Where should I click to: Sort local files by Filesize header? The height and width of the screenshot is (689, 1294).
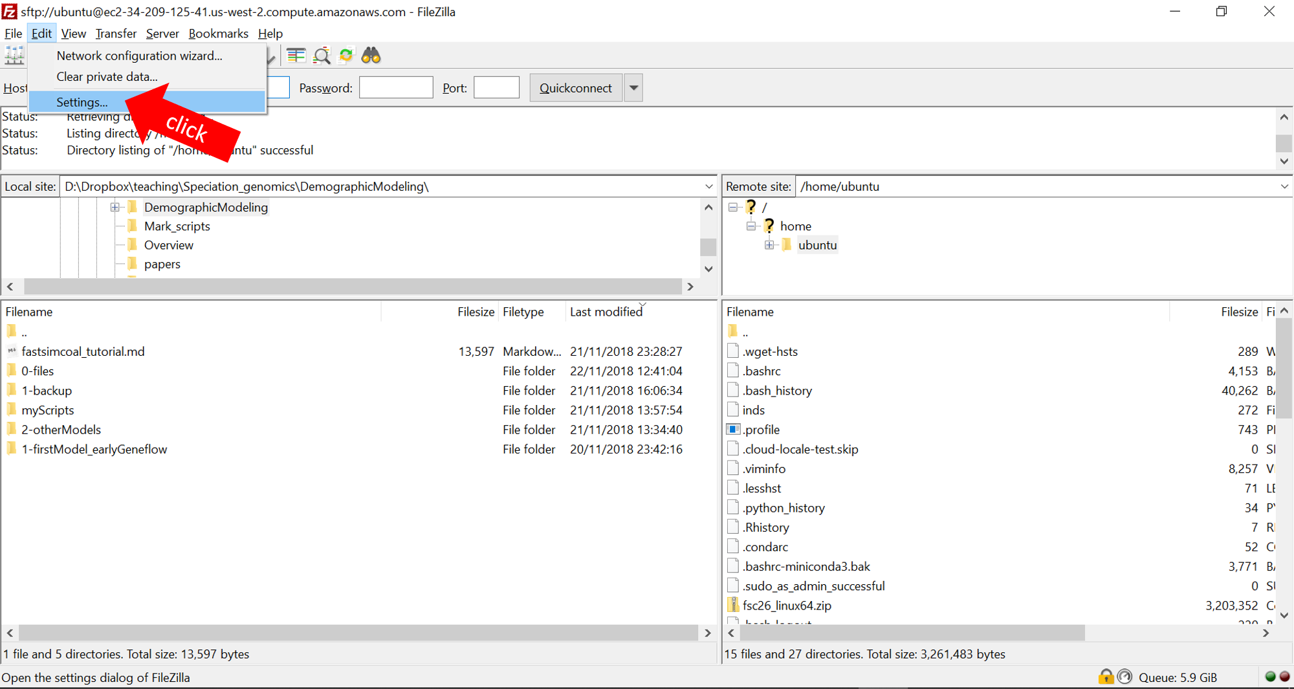coord(440,312)
